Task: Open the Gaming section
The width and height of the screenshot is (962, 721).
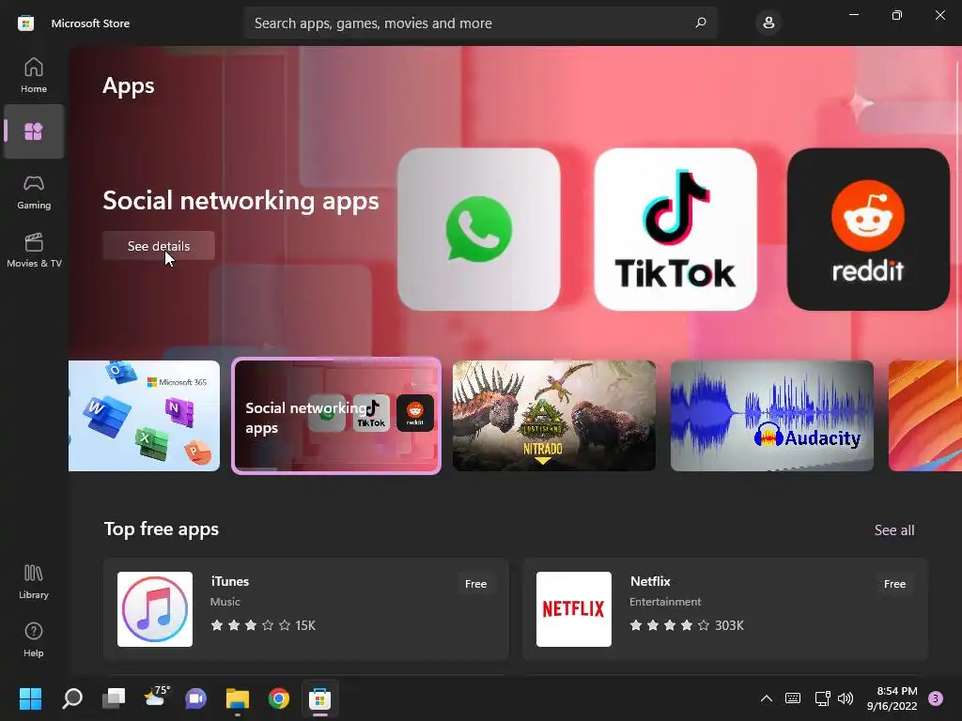Action: [x=34, y=192]
